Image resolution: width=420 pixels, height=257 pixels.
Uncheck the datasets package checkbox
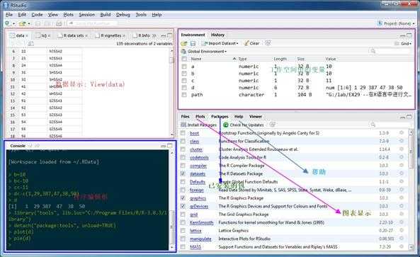[x=183, y=173]
